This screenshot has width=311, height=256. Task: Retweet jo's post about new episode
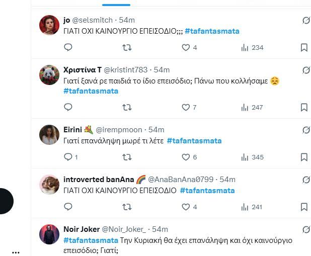(x=127, y=48)
